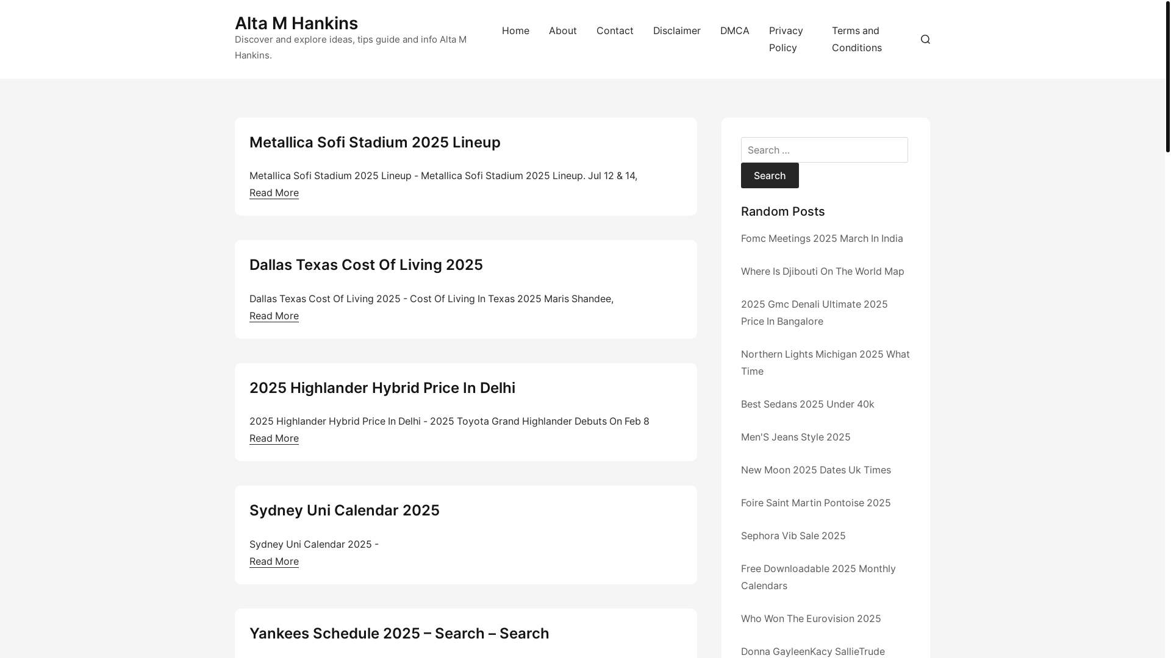Open Foire Saint Martin Pontoise 2025
This screenshot has width=1171, height=658.
coord(815,503)
